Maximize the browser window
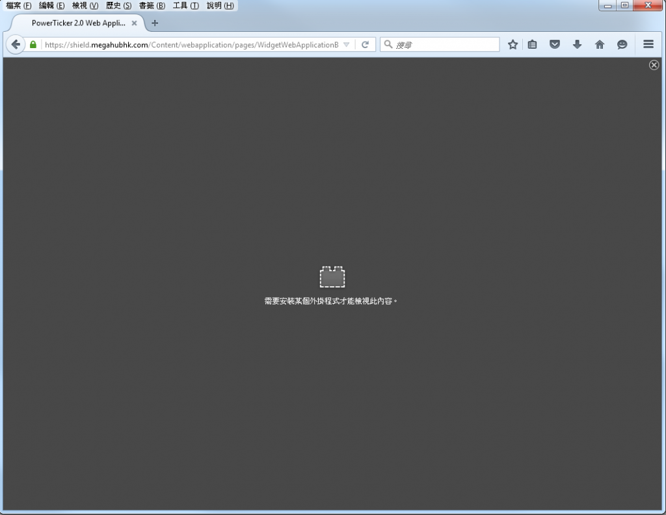The image size is (666, 515). (x=625, y=5)
